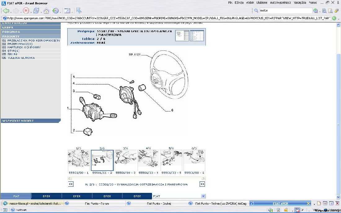The image size is (341, 213).
Task: Open the AutoWypełniacz menu
Action: 281,2
